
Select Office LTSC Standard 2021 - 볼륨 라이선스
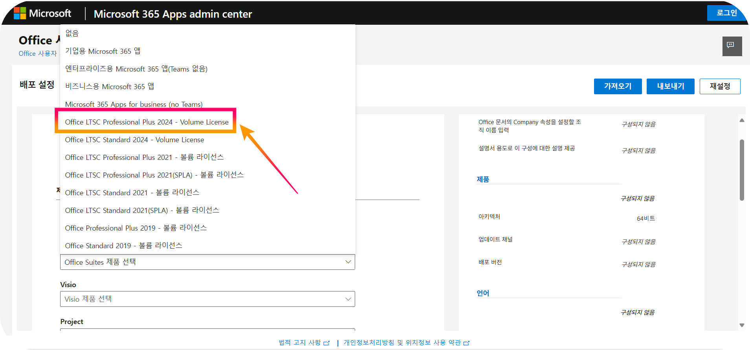pyautogui.click(x=207, y=192)
